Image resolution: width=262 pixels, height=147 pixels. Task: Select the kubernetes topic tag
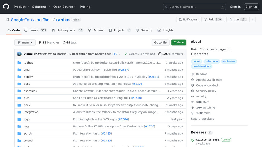pos(212,61)
